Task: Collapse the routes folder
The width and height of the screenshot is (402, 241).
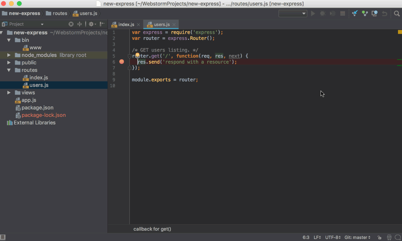Action: pos(9,70)
